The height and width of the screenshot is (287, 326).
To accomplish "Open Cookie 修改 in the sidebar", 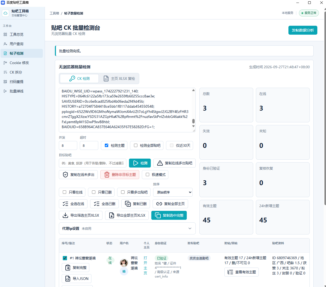I will (22, 63).
